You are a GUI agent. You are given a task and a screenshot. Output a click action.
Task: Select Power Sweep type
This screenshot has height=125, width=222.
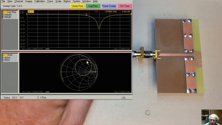pos(109,6)
